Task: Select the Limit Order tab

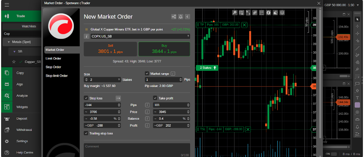Action: (x=53, y=58)
